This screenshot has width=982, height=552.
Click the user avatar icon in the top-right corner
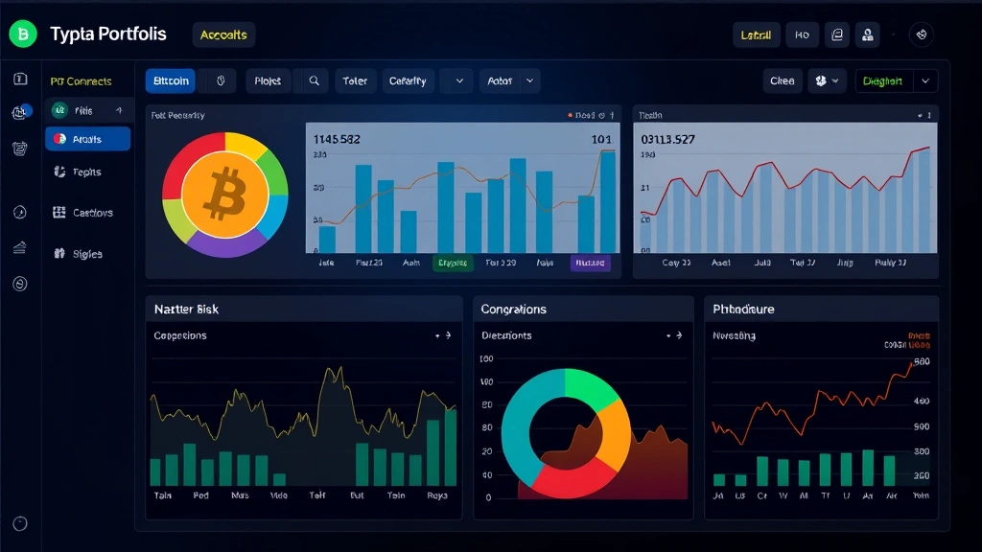tap(867, 34)
